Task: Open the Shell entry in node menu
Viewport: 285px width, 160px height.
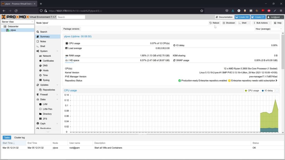Action: tap(48, 46)
